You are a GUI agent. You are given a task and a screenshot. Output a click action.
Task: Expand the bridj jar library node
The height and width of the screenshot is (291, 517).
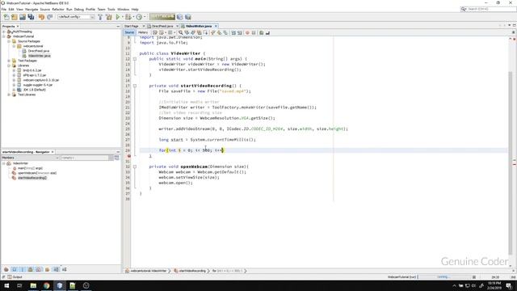coord(14,70)
